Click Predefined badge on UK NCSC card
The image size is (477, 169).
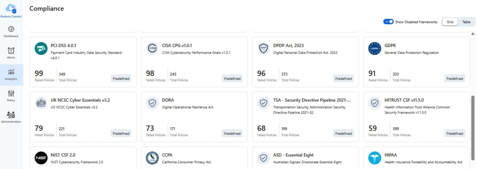tap(121, 133)
